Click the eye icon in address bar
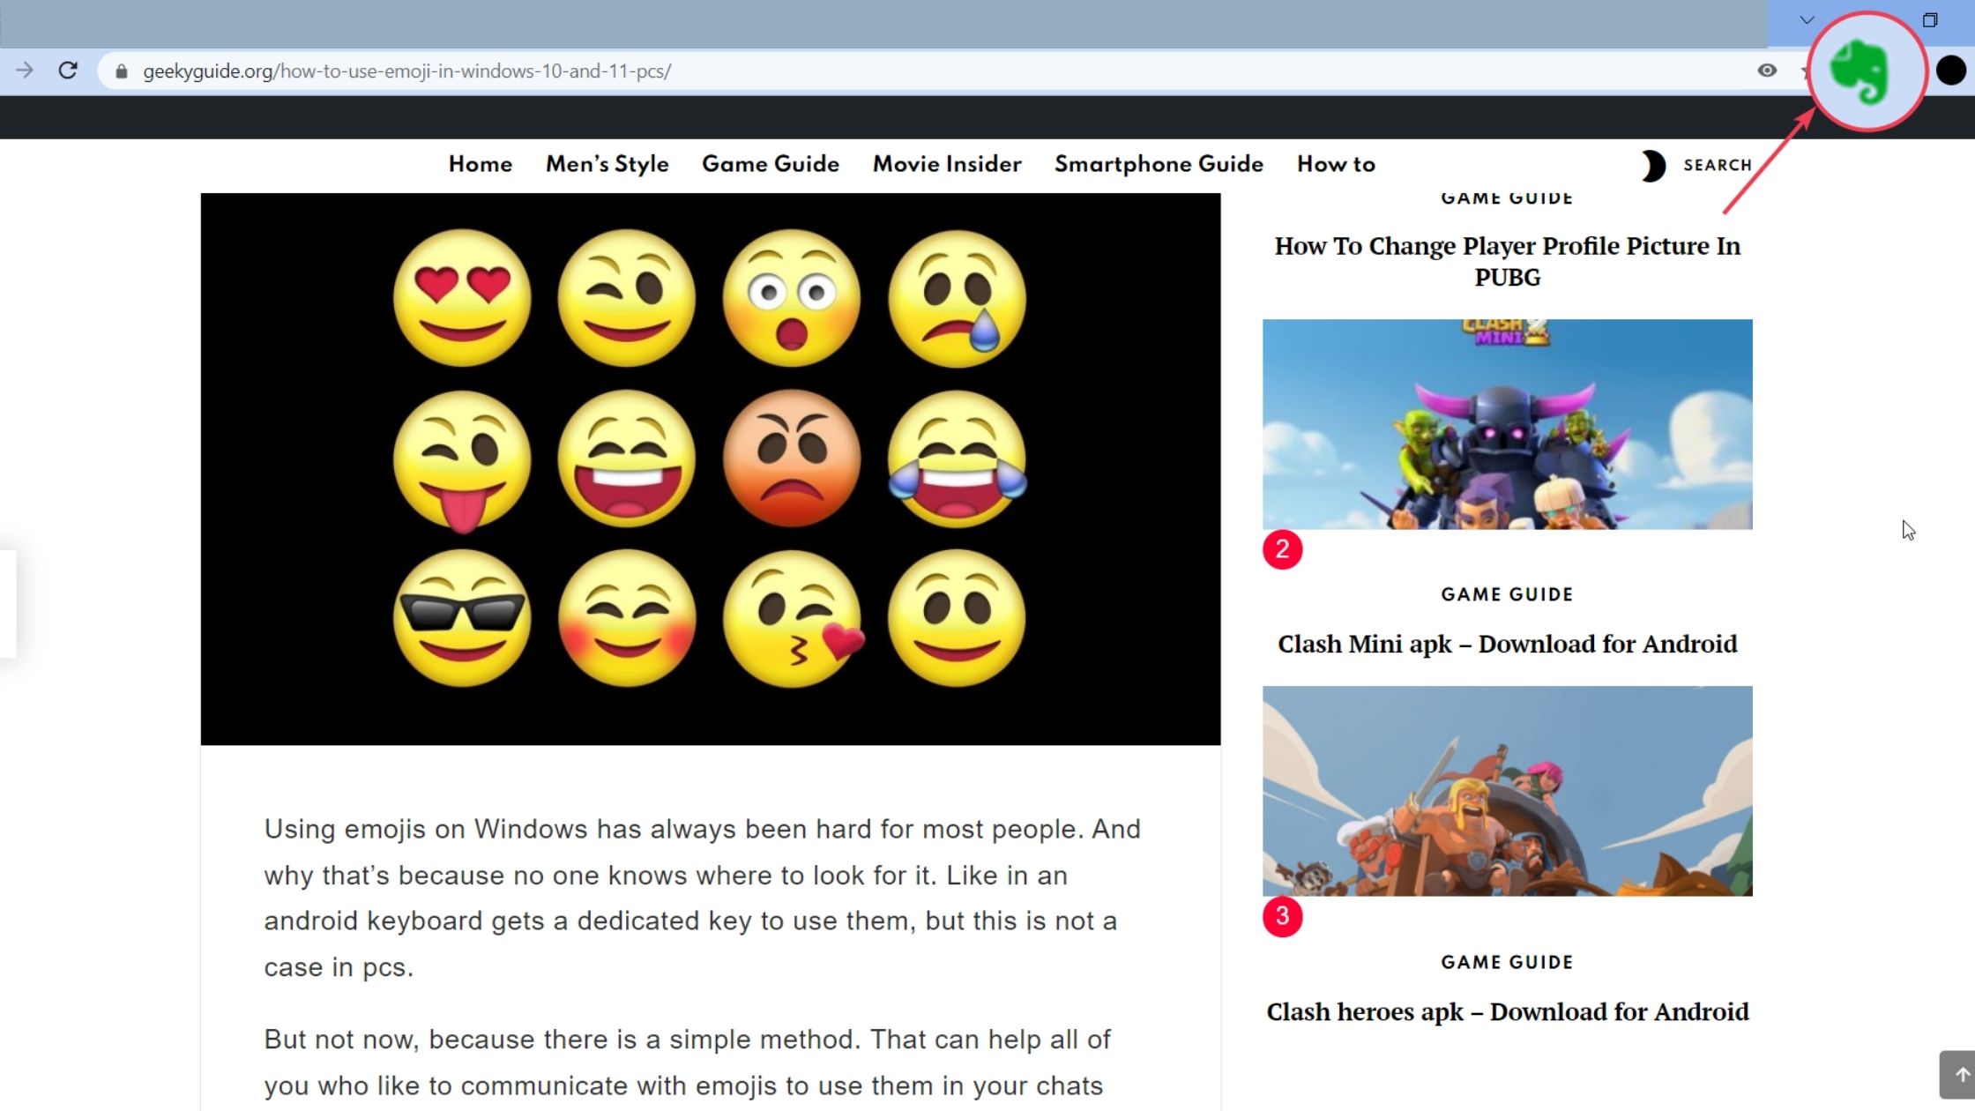 pyautogui.click(x=1767, y=71)
